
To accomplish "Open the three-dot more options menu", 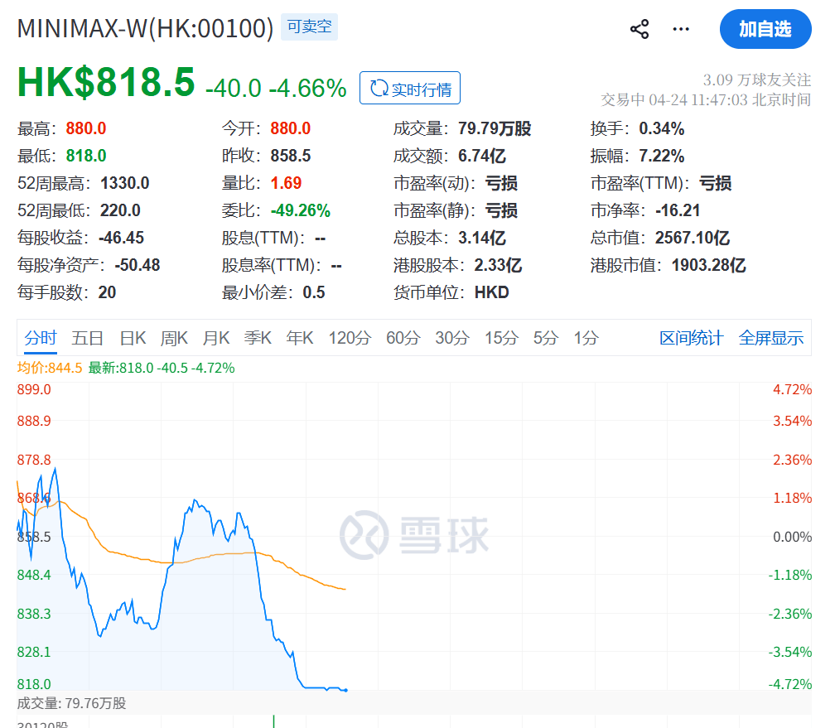I will [x=681, y=30].
